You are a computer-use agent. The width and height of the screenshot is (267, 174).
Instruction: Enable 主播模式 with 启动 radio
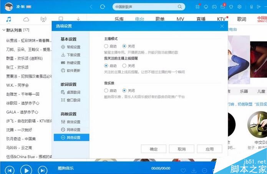106,46
